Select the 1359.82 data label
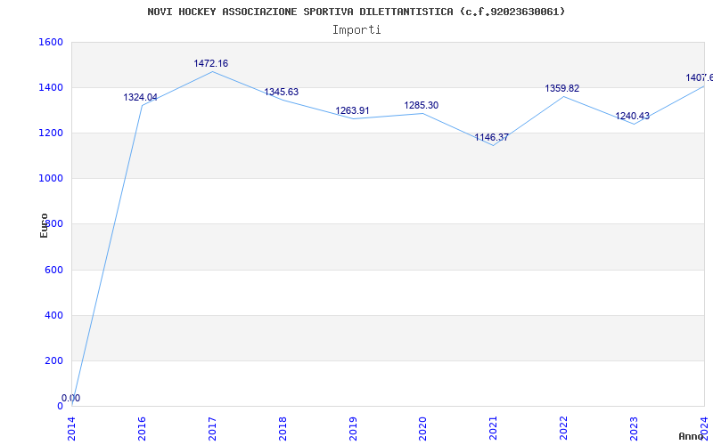The image size is (713, 445). pyautogui.click(x=562, y=88)
